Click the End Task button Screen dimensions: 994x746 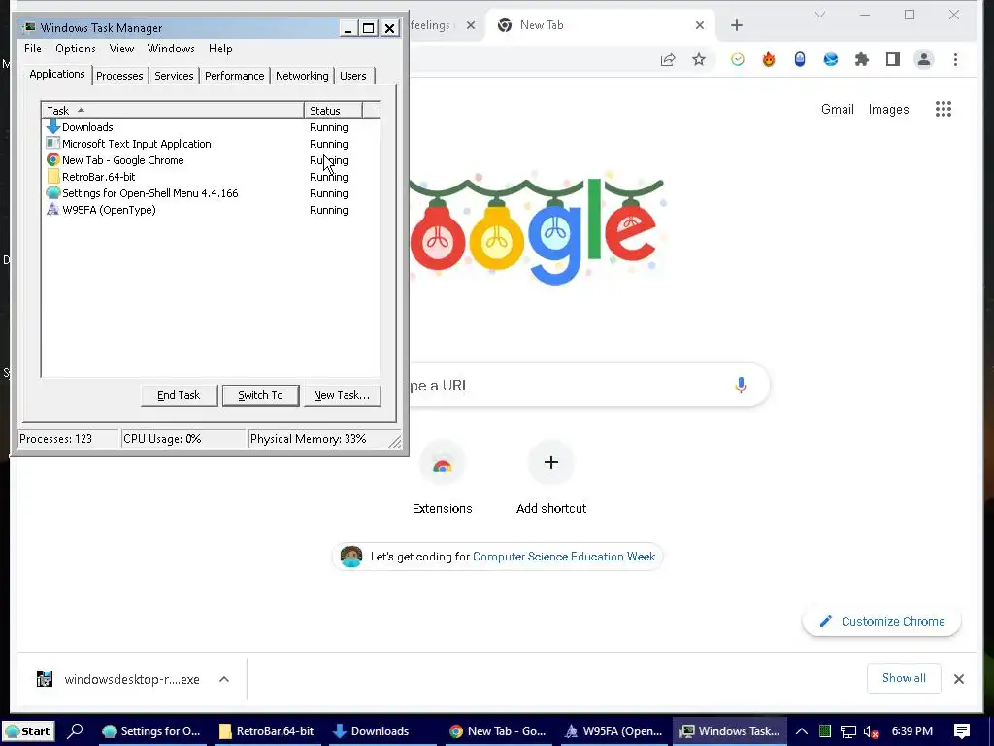[179, 395]
